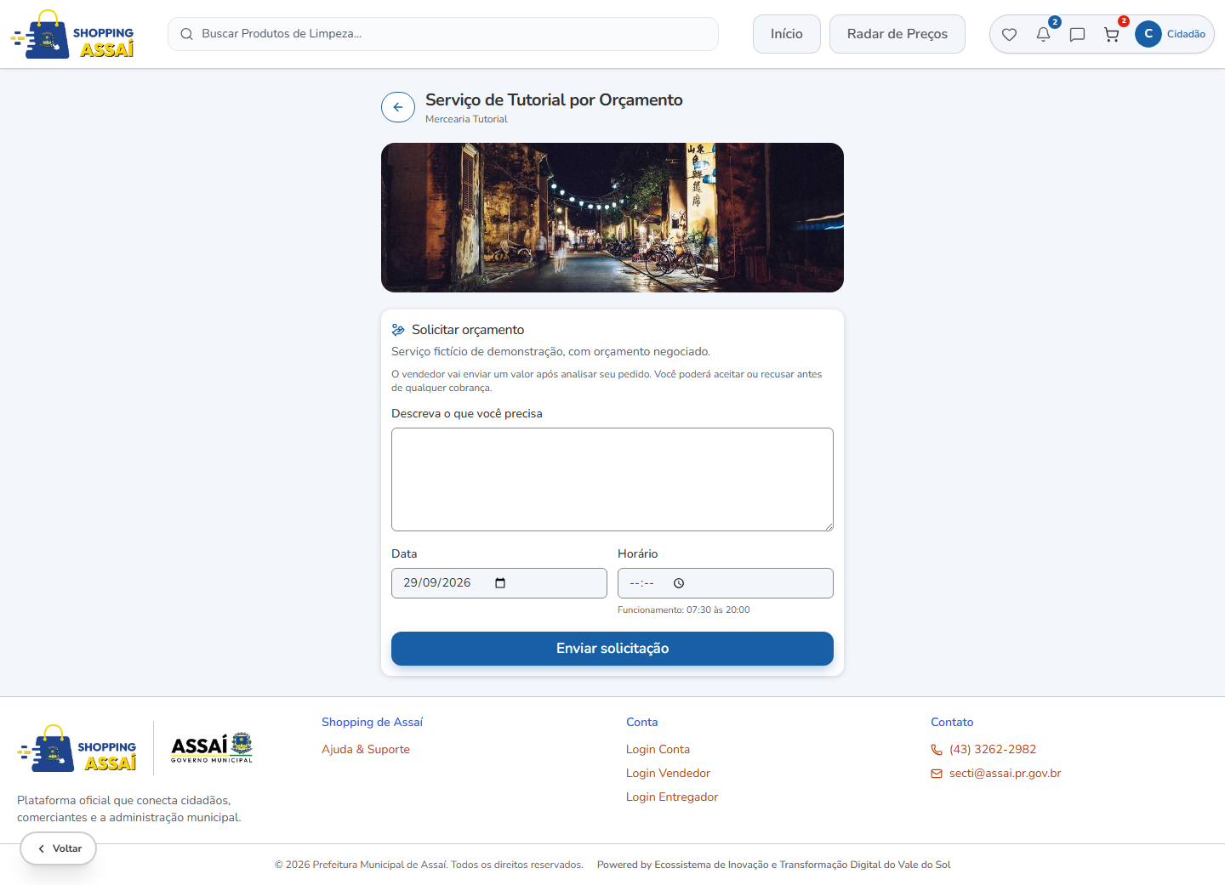1225x885 pixels.
Task: Open Login Entregador link
Action: (672, 797)
